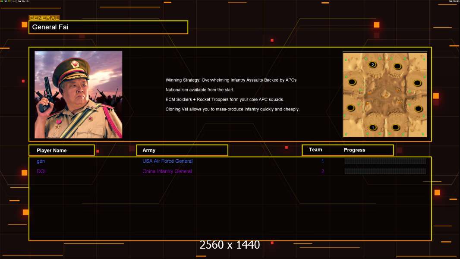Click the Progress column header
460x259 pixels.
point(354,150)
